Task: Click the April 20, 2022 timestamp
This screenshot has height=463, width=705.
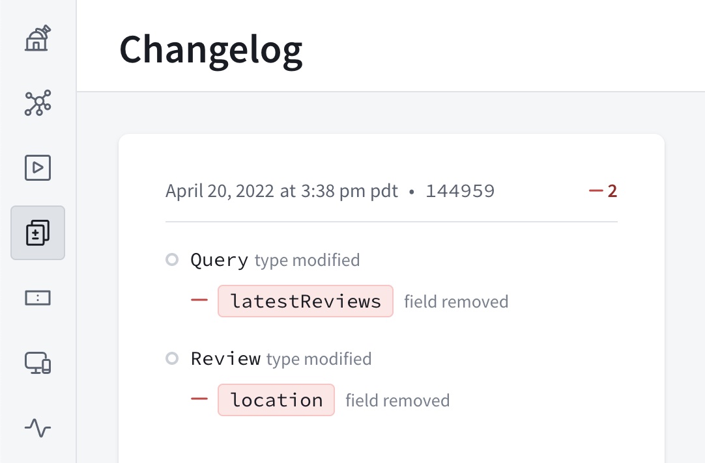Action: 281,191
